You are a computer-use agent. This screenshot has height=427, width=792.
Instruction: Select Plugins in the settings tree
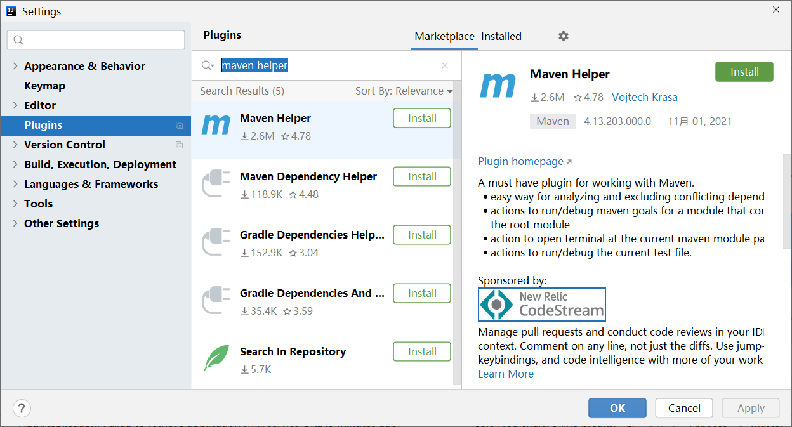(x=95, y=126)
